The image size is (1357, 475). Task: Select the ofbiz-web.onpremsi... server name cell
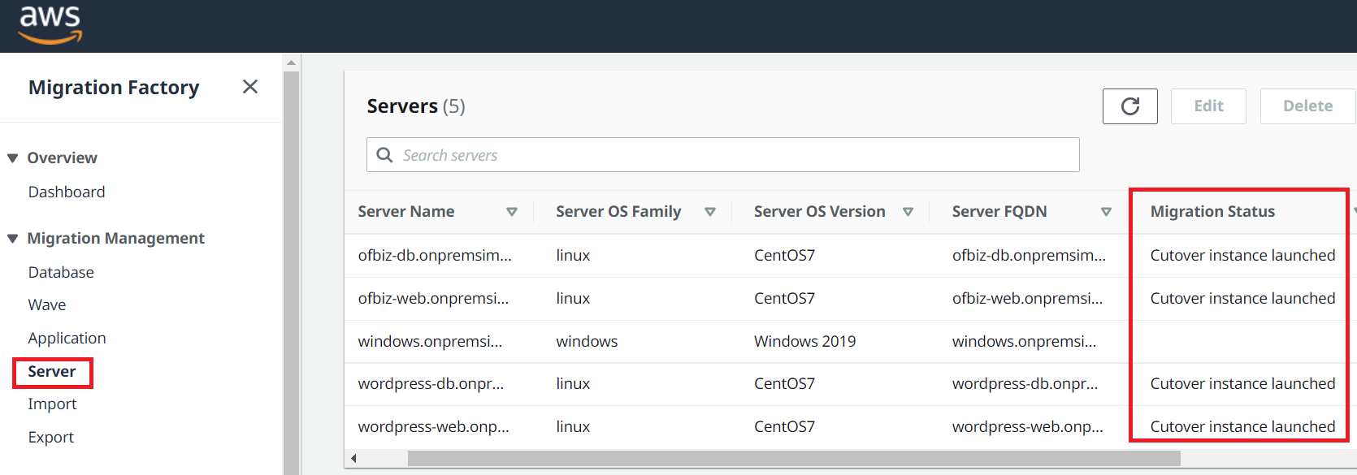tap(433, 298)
